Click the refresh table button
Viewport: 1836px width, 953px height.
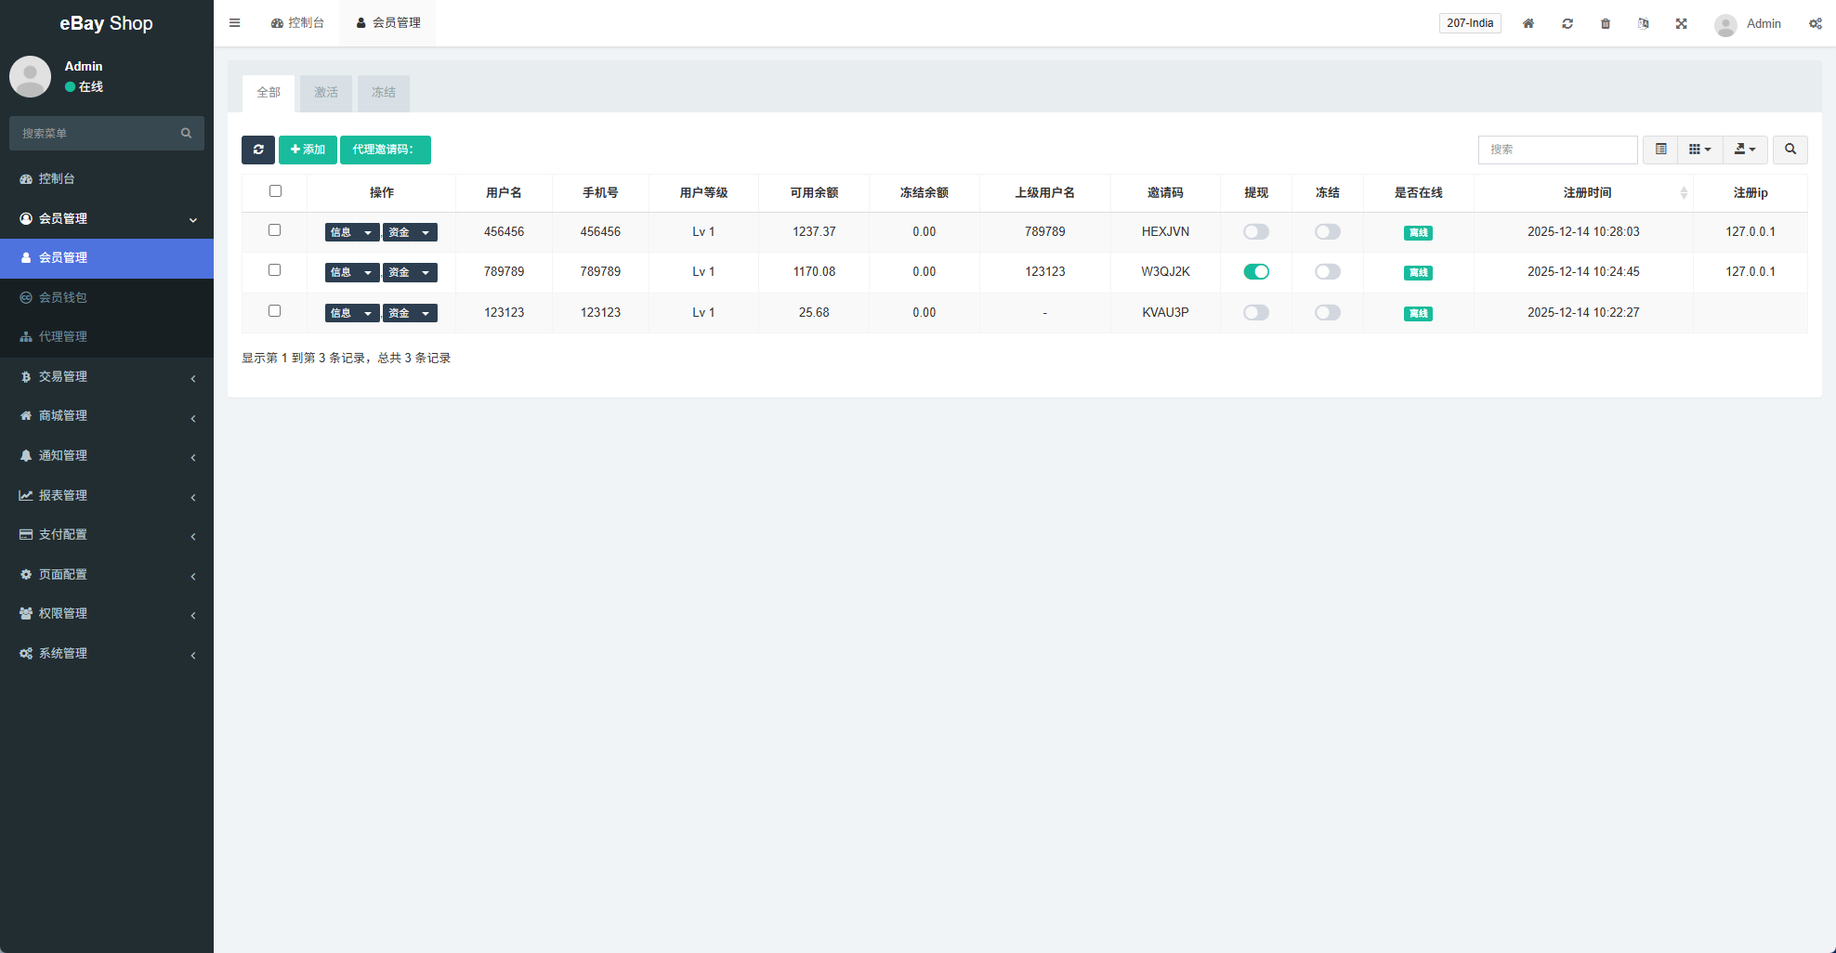(257, 150)
